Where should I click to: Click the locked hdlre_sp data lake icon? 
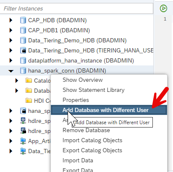(x=23, y=131)
